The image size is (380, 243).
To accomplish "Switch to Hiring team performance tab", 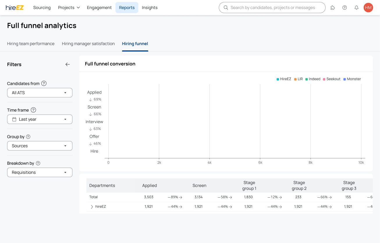I will (31, 44).
